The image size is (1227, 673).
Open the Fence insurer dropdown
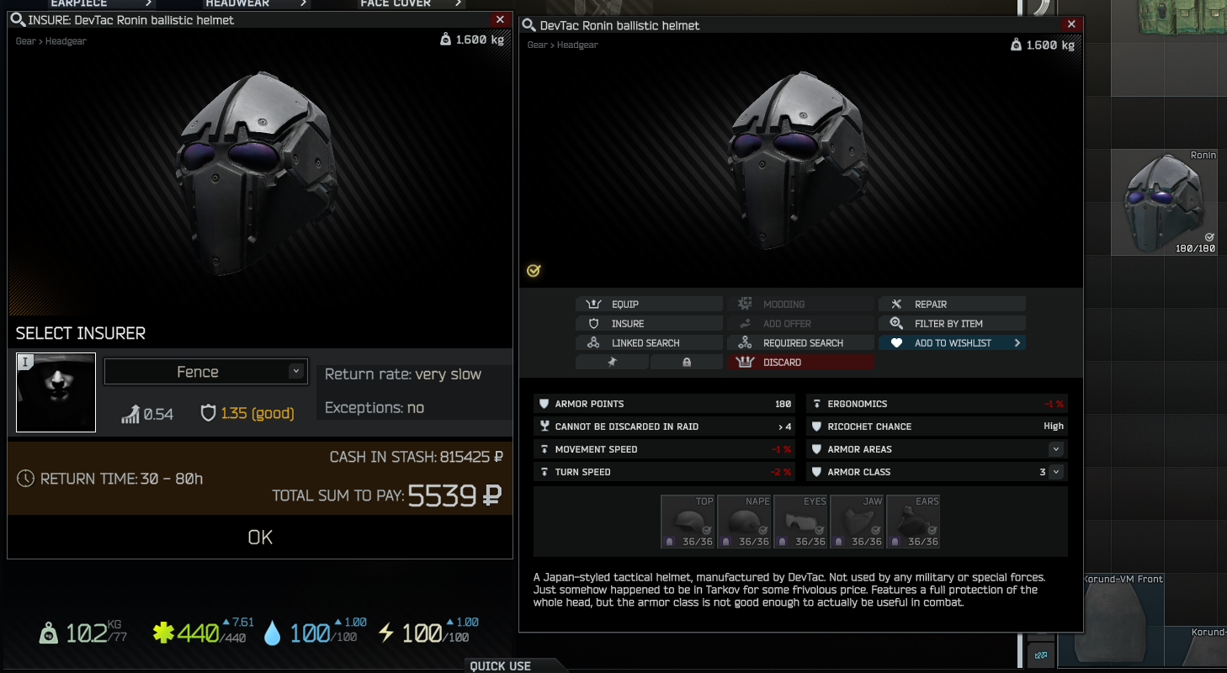(204, 372)
